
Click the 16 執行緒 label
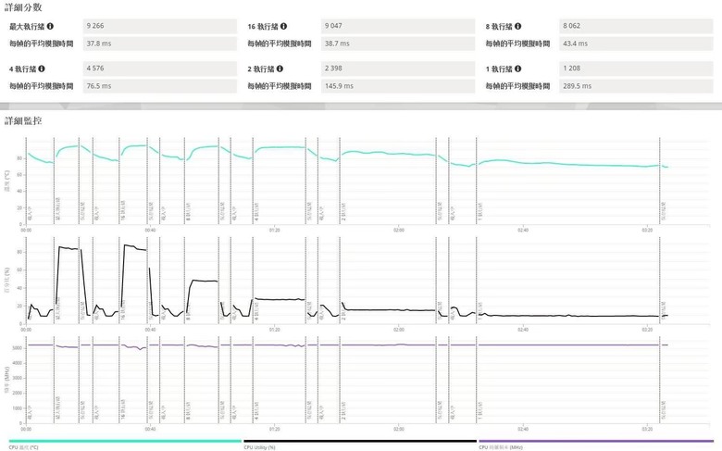(263, 27)
